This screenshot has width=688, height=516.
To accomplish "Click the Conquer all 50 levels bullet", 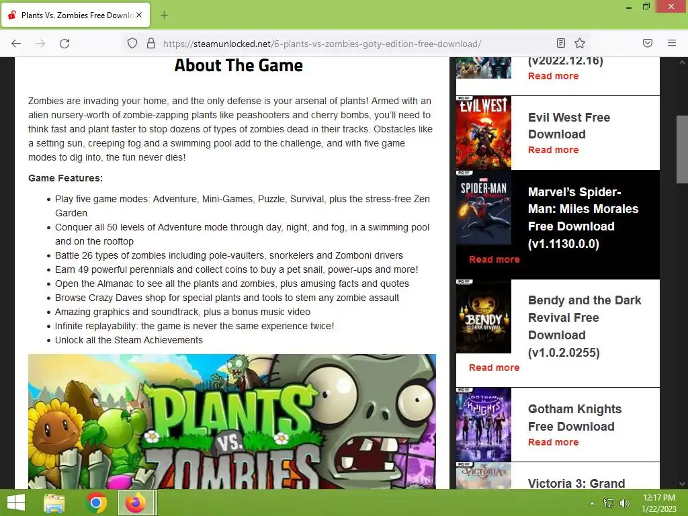I will click(242, 234).
